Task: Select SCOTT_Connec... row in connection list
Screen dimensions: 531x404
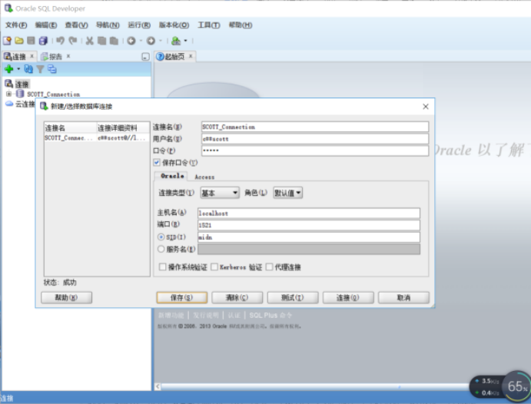Action: coord(97,138)
